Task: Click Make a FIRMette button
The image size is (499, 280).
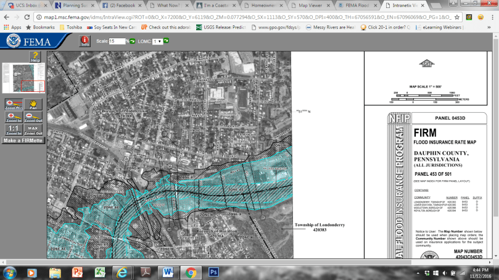Action: [x=23, y=141]
